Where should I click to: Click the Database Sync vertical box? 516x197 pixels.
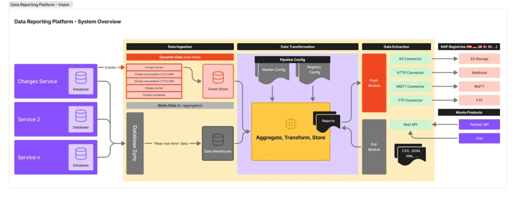(135, 143)
